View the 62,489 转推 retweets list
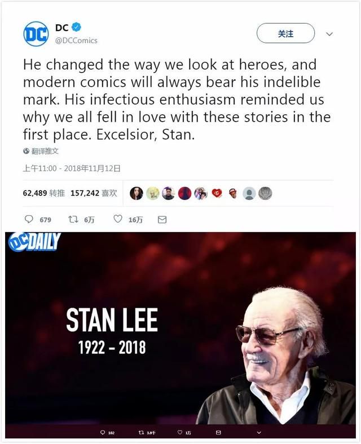Viewport: 361px width, 444px height. click(x=44, y=193)
